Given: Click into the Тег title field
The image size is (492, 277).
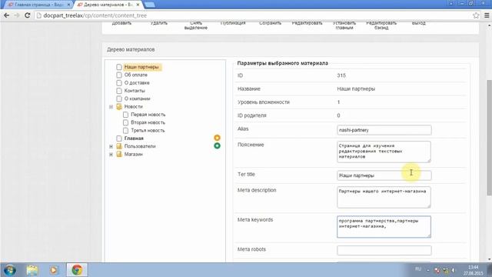Looking at the screenshot, I should 384,175.
